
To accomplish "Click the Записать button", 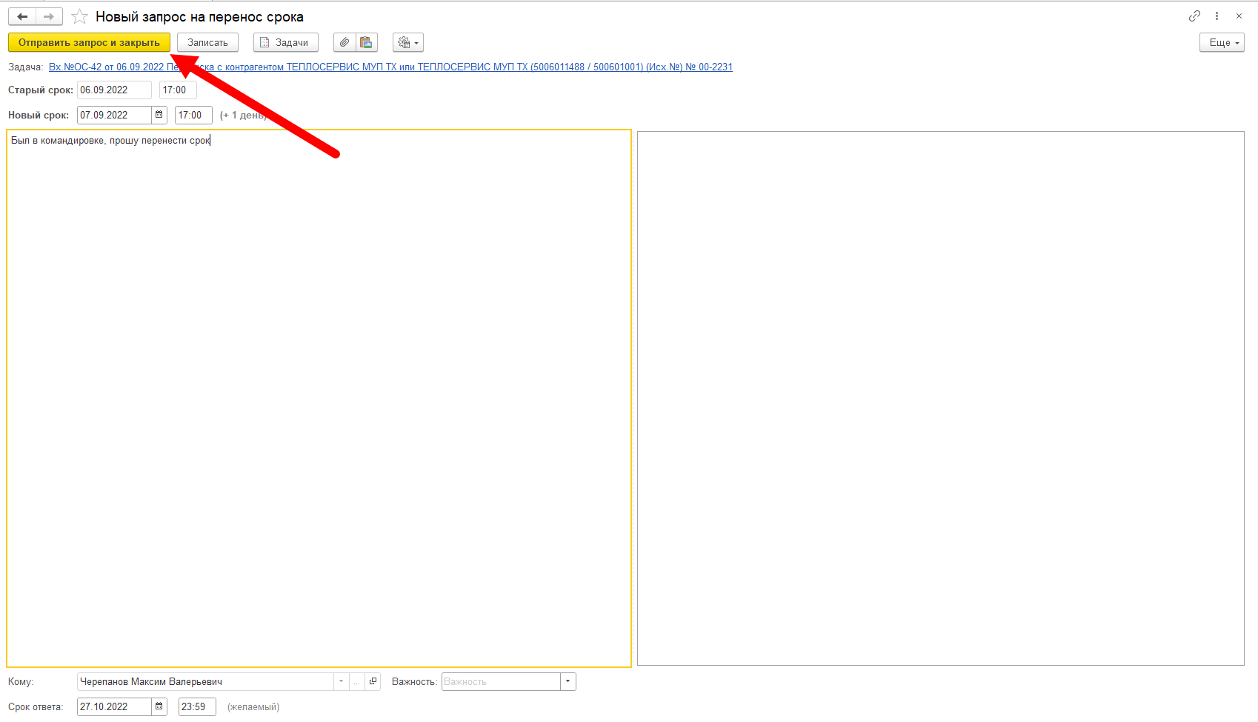I will 207,42.
